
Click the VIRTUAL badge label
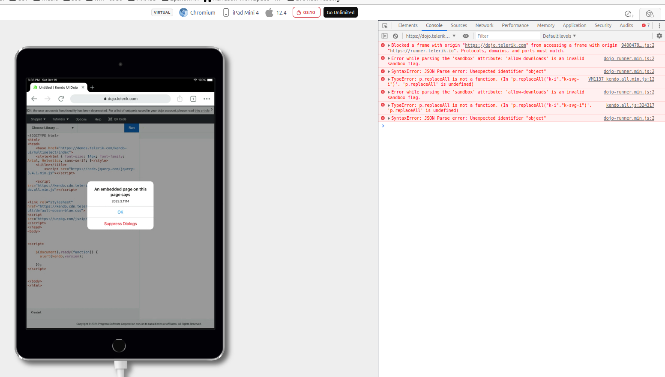coord(162,12)
